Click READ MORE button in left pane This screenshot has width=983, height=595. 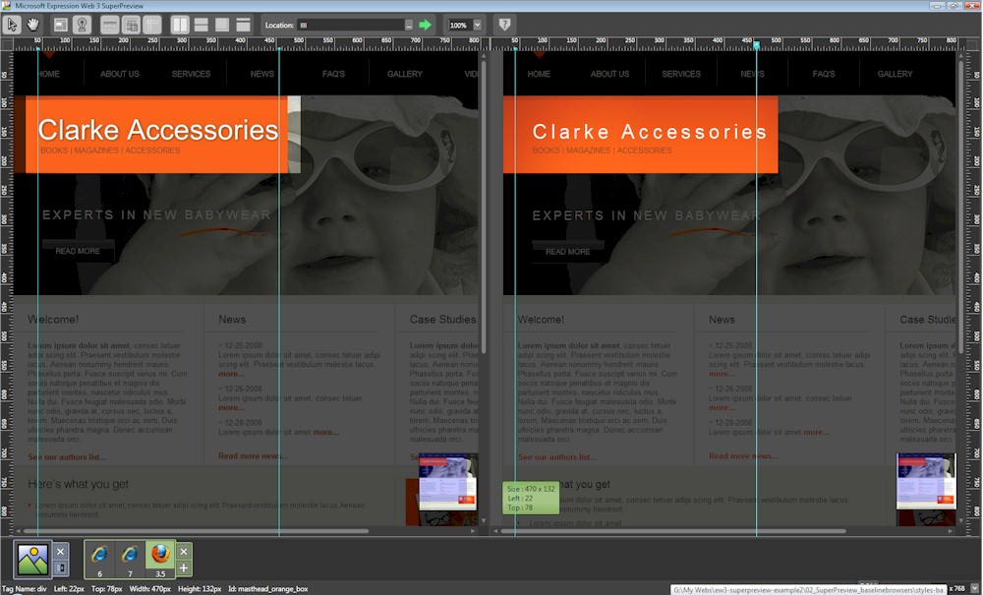click(78, 251)
